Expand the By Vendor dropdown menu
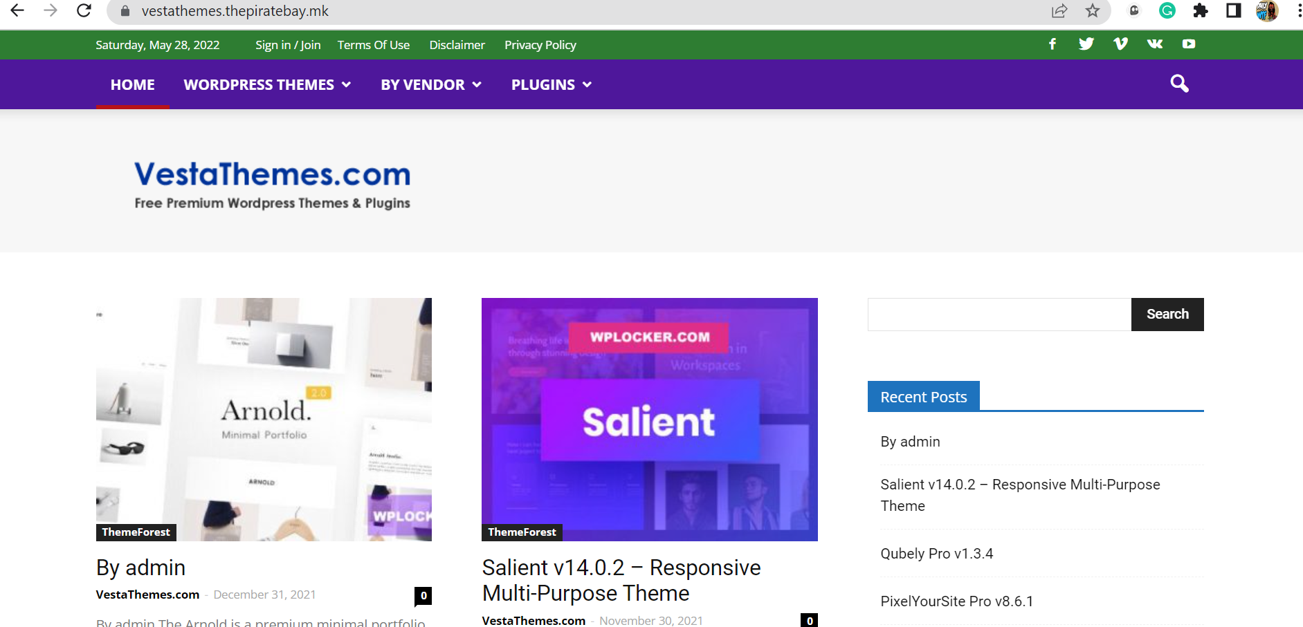 coord(430,84)
